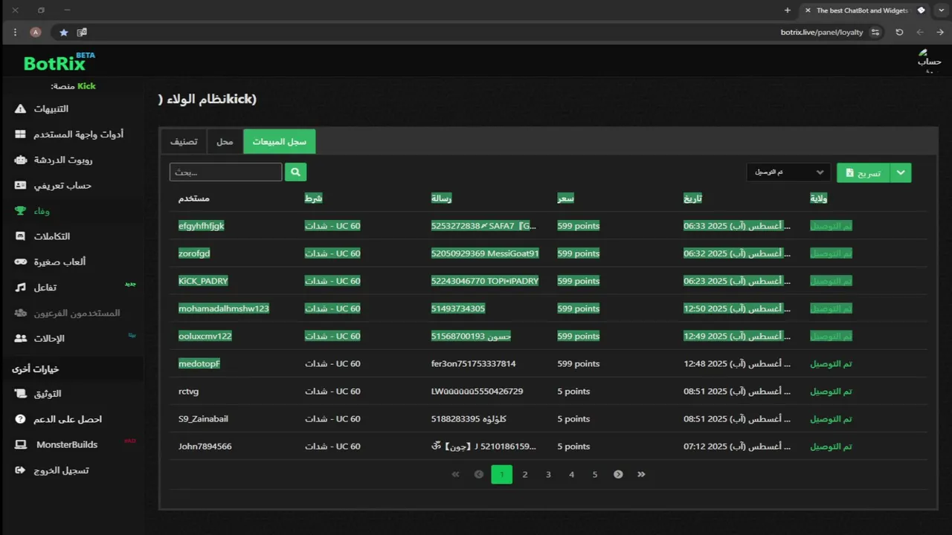Click username S9_Zainabail

tap(204, 419)
